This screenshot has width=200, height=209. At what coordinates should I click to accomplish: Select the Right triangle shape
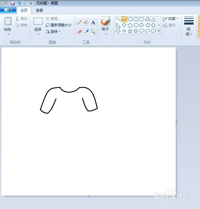point(118,25)
